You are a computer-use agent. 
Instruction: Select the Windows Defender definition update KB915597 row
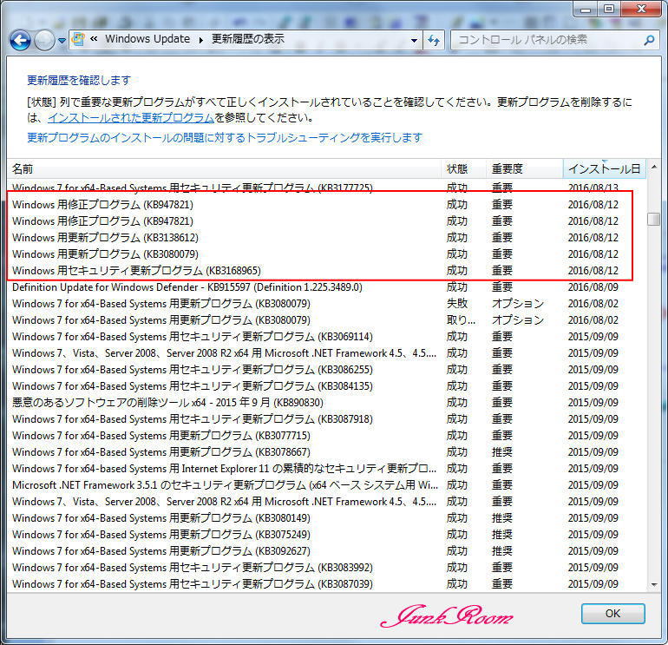(326, 286)
